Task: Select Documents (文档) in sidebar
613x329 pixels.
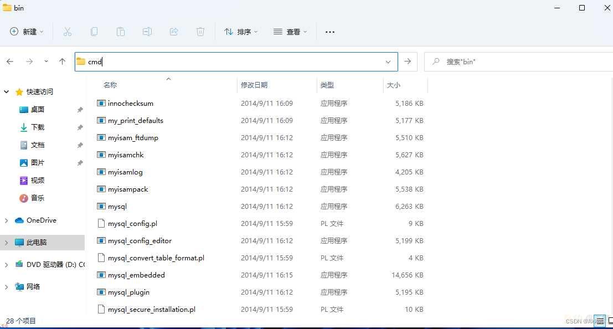Action: (38, 145)
